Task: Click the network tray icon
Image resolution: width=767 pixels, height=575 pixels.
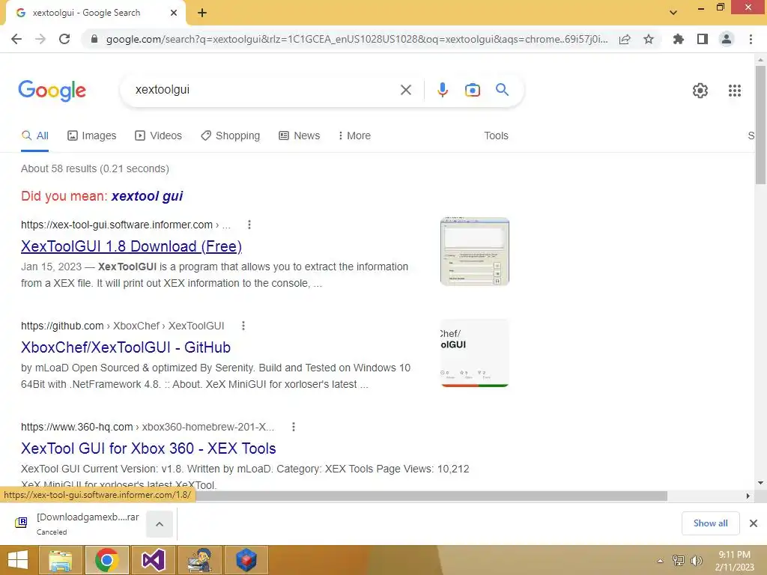Action: (678, 561)
